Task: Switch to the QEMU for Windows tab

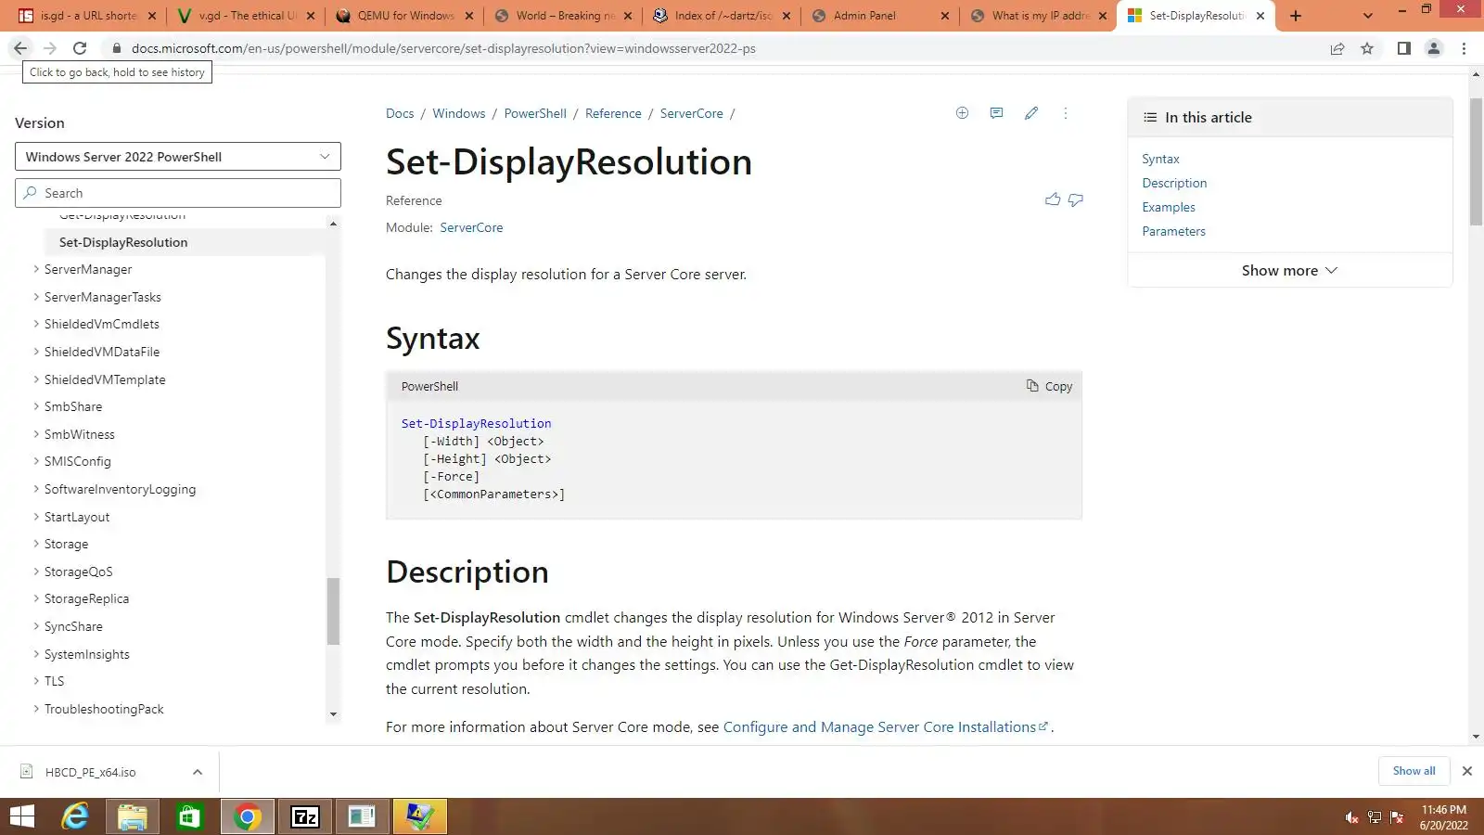Action: (x=406, y=16)
